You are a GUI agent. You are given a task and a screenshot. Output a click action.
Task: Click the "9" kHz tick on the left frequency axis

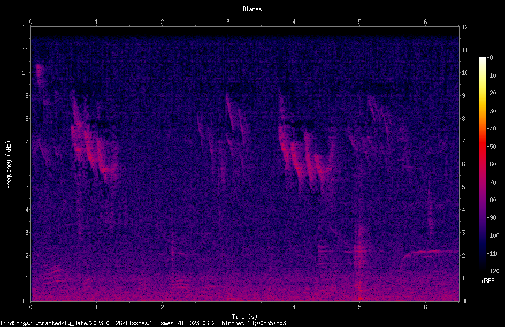(27, 96)
